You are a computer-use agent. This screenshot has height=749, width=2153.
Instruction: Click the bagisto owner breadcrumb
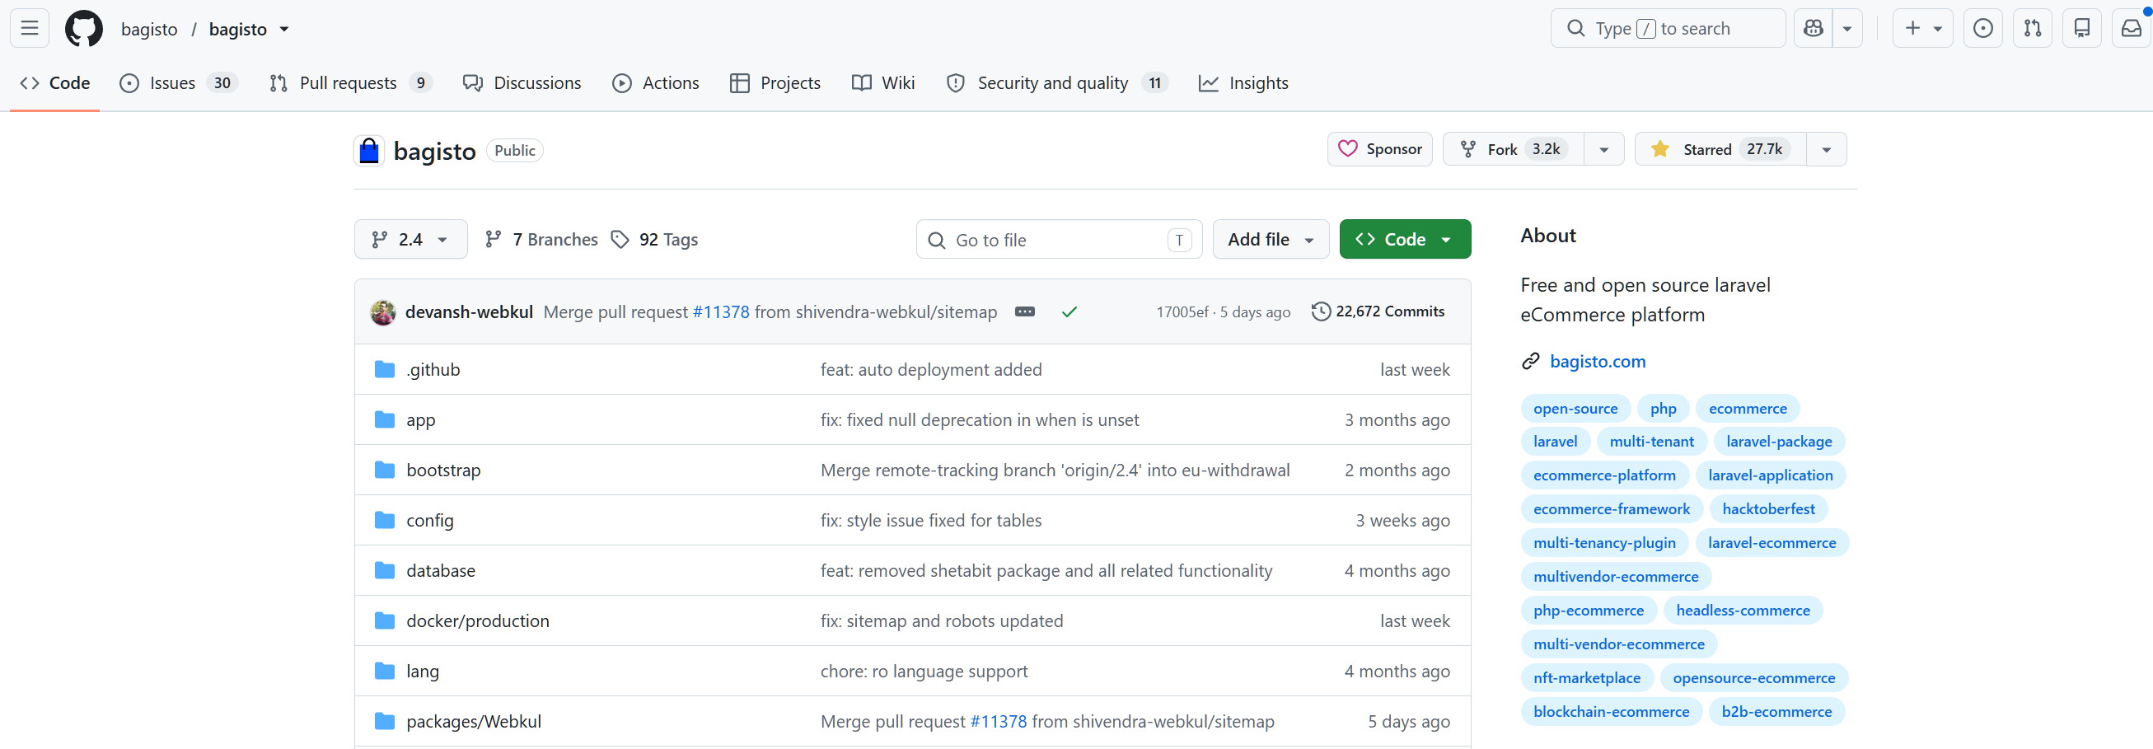click(x=149, y=30)
